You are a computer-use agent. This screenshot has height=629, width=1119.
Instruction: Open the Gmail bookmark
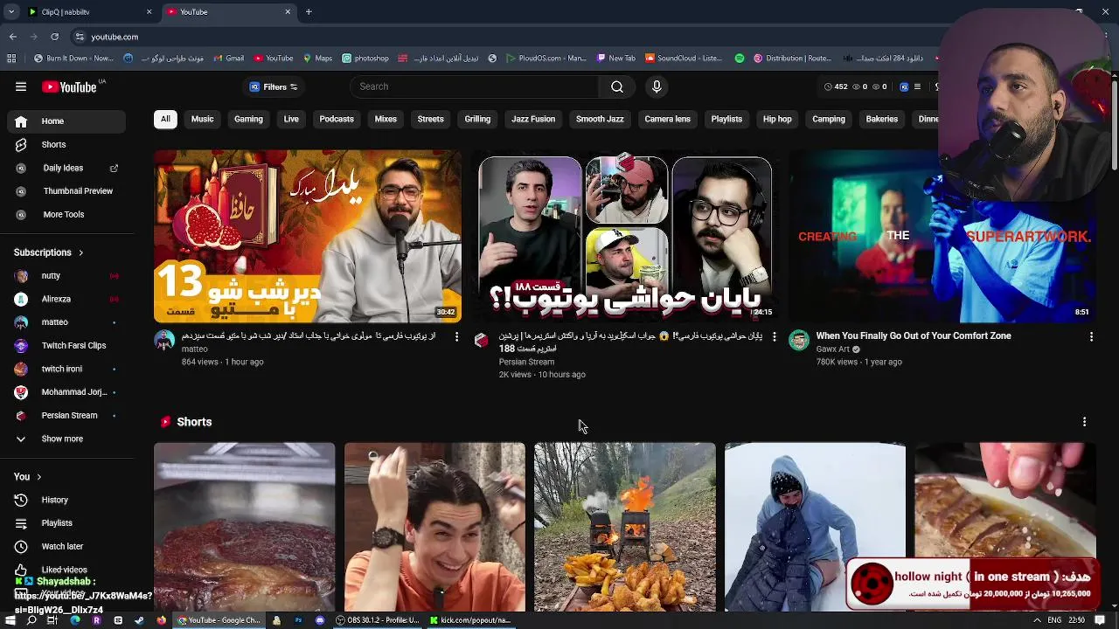click(228, 59)
